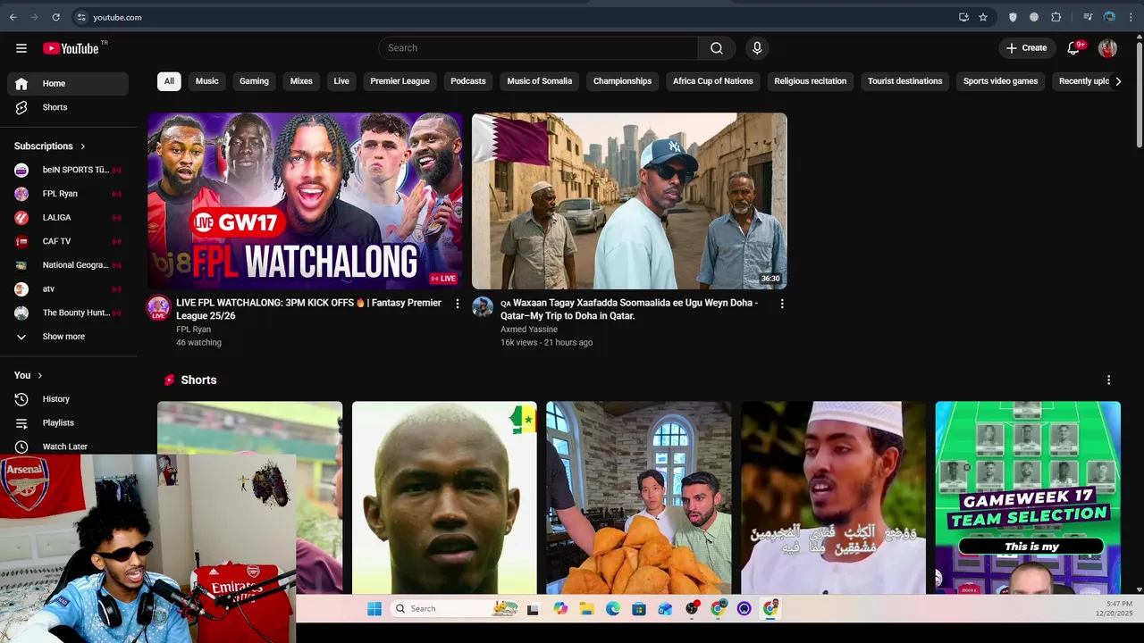The image size is (1144, 643).
Task: Select the Mixes filter chip
Action: [x=301, y=81]
